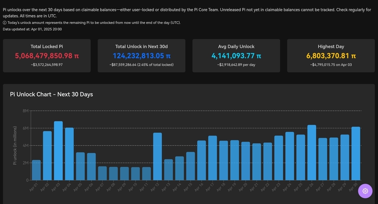The image size is (378, 204).
Task: Click the value 6,803,370.81 π
Action: pyautogui.click(x=331, y=56)
